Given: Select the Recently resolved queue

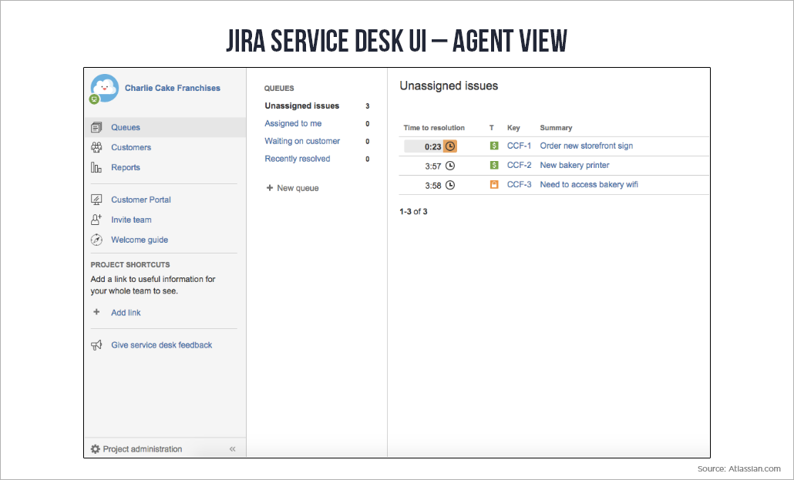Looking at the screenshot, I should [298, 159].
